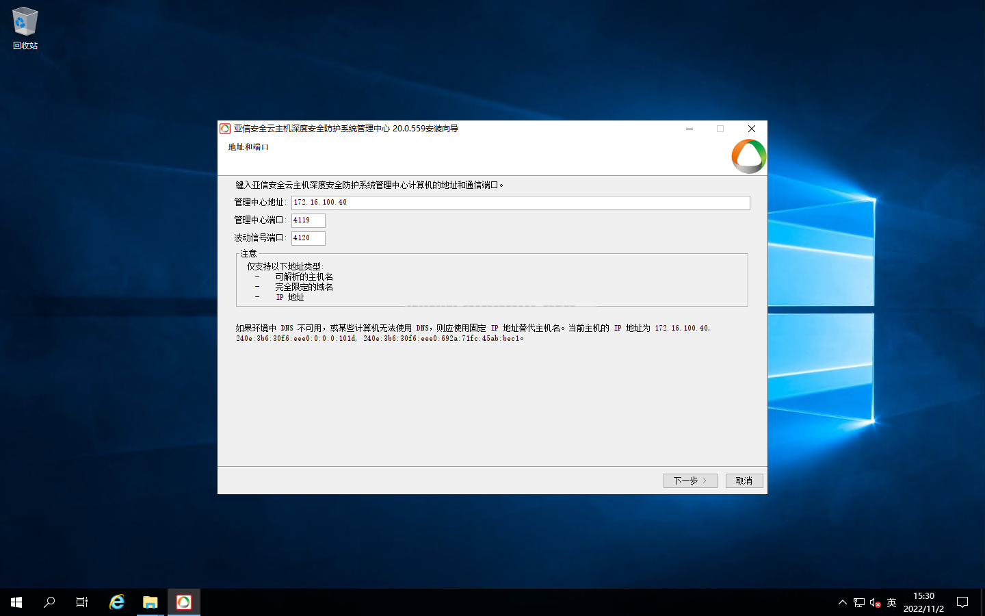Click the network status tray icon
Screen dimensions: 985x616
click(859, 602)
